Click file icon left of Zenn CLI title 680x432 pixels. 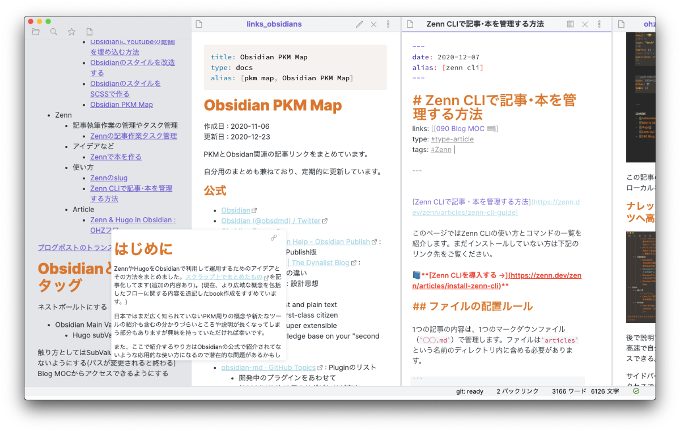tap(410, 24)
